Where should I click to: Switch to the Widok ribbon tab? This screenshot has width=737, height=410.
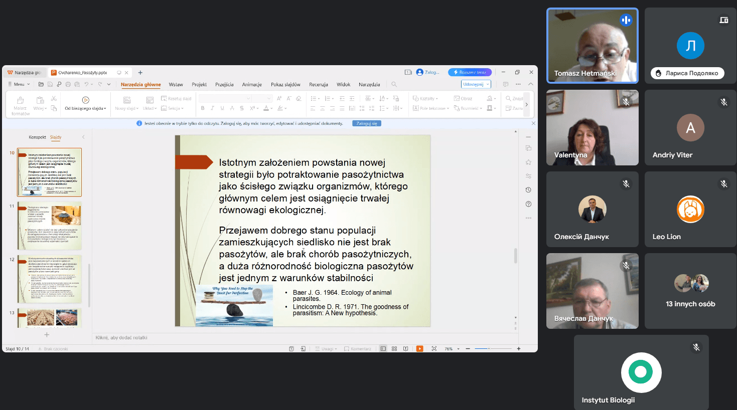[343, 84]
